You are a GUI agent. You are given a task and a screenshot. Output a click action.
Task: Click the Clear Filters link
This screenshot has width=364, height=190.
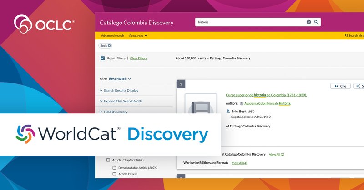tap(138, 58)
